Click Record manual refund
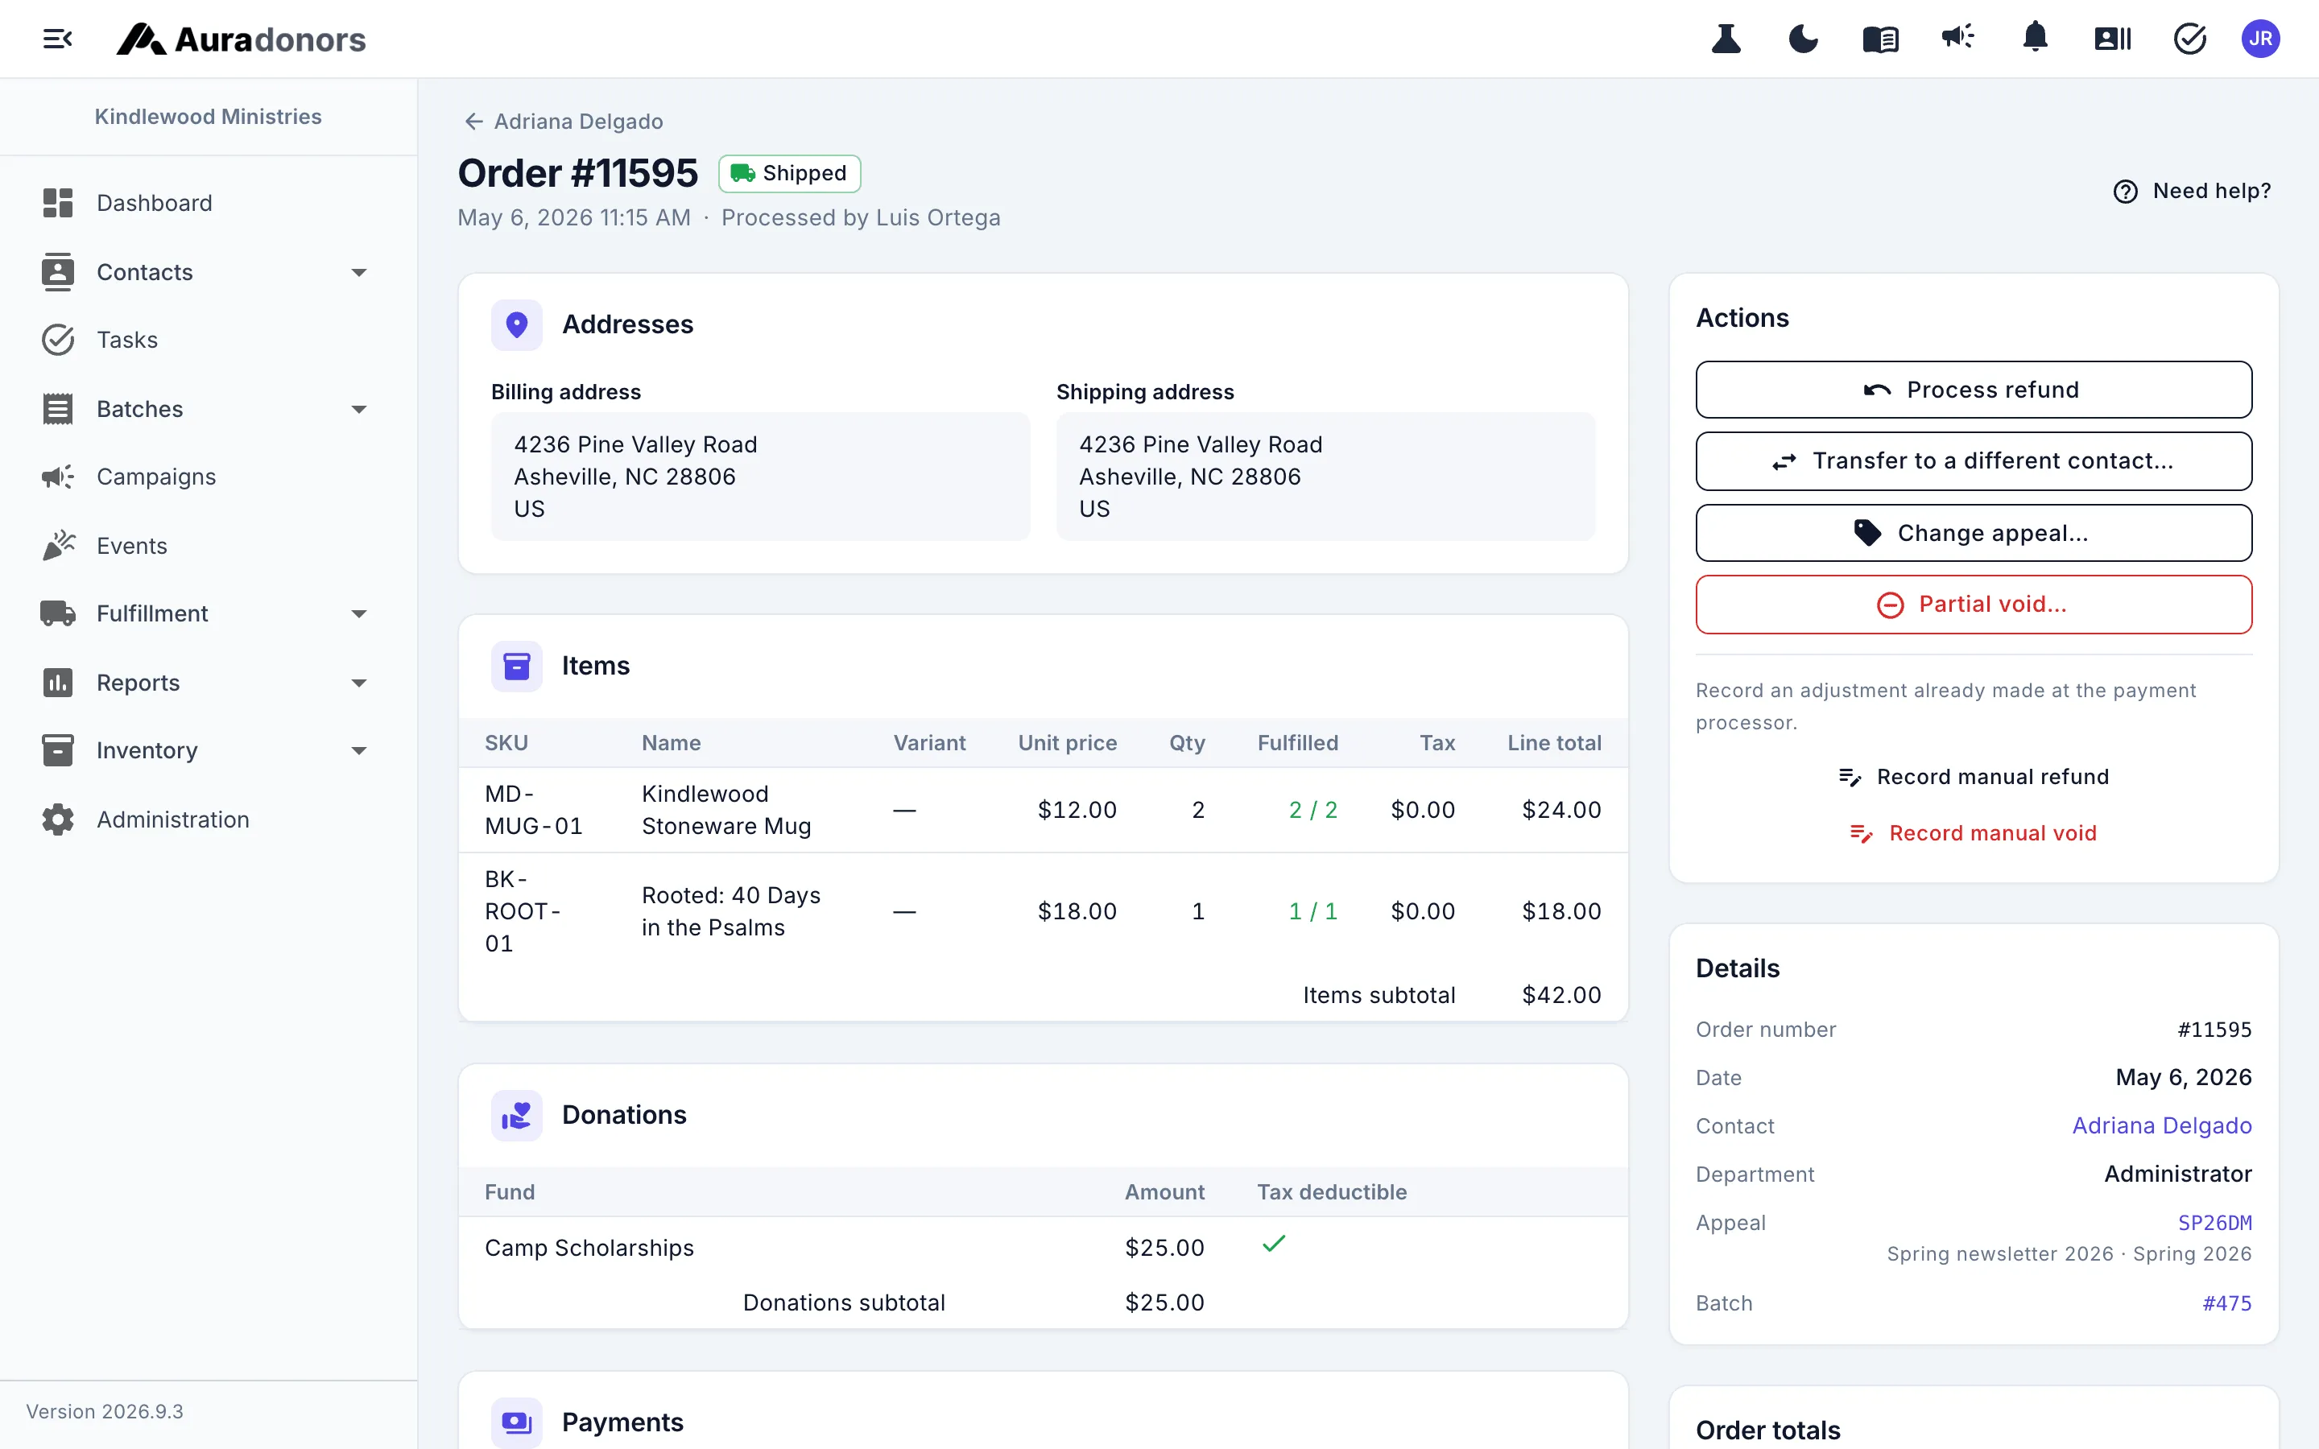The image size is (2319, 1449). click(x=1973, y=777)
